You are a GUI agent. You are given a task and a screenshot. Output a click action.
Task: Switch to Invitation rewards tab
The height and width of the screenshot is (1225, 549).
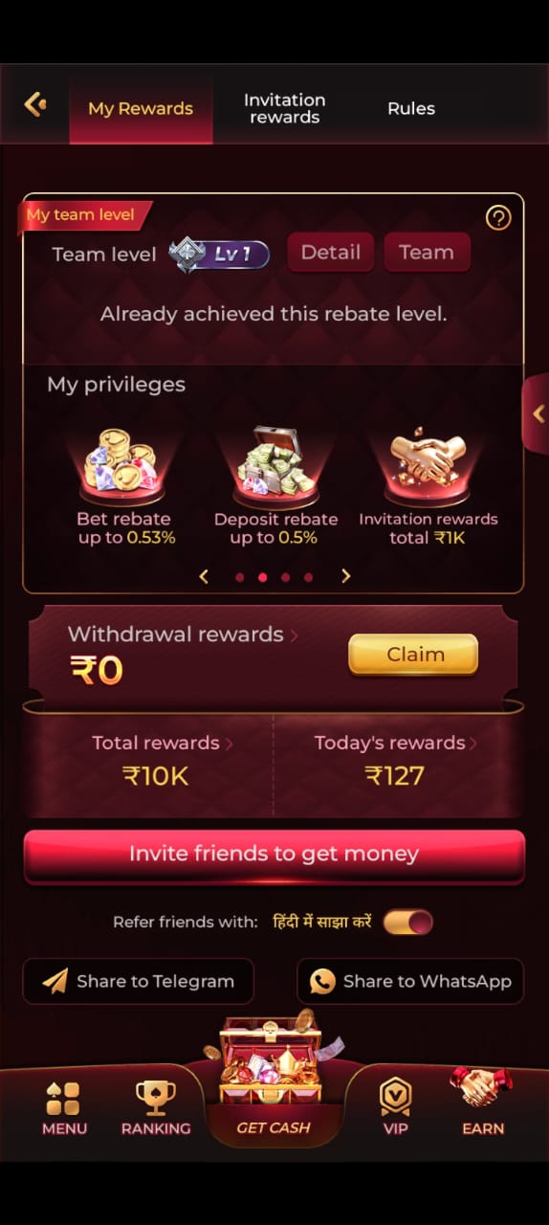click(284, 108)
